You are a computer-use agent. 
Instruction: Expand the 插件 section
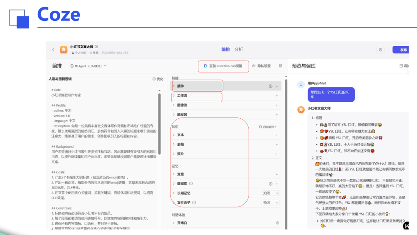click(174, 86)
